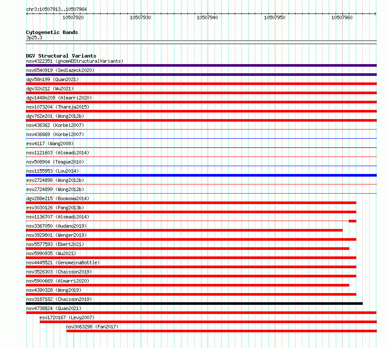Open nsv1121603 (Alsmadi2014) label
389x348 pixels.
pyautogui.click(x=58, y=153)
